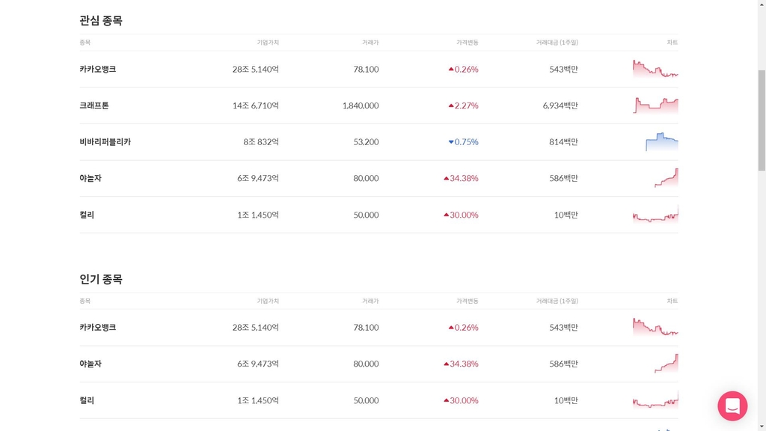The height and width of the screenshot is (431, 766).
Task: Click 거래가 column header in 인기 종목
Action: [x=370, y=301]
